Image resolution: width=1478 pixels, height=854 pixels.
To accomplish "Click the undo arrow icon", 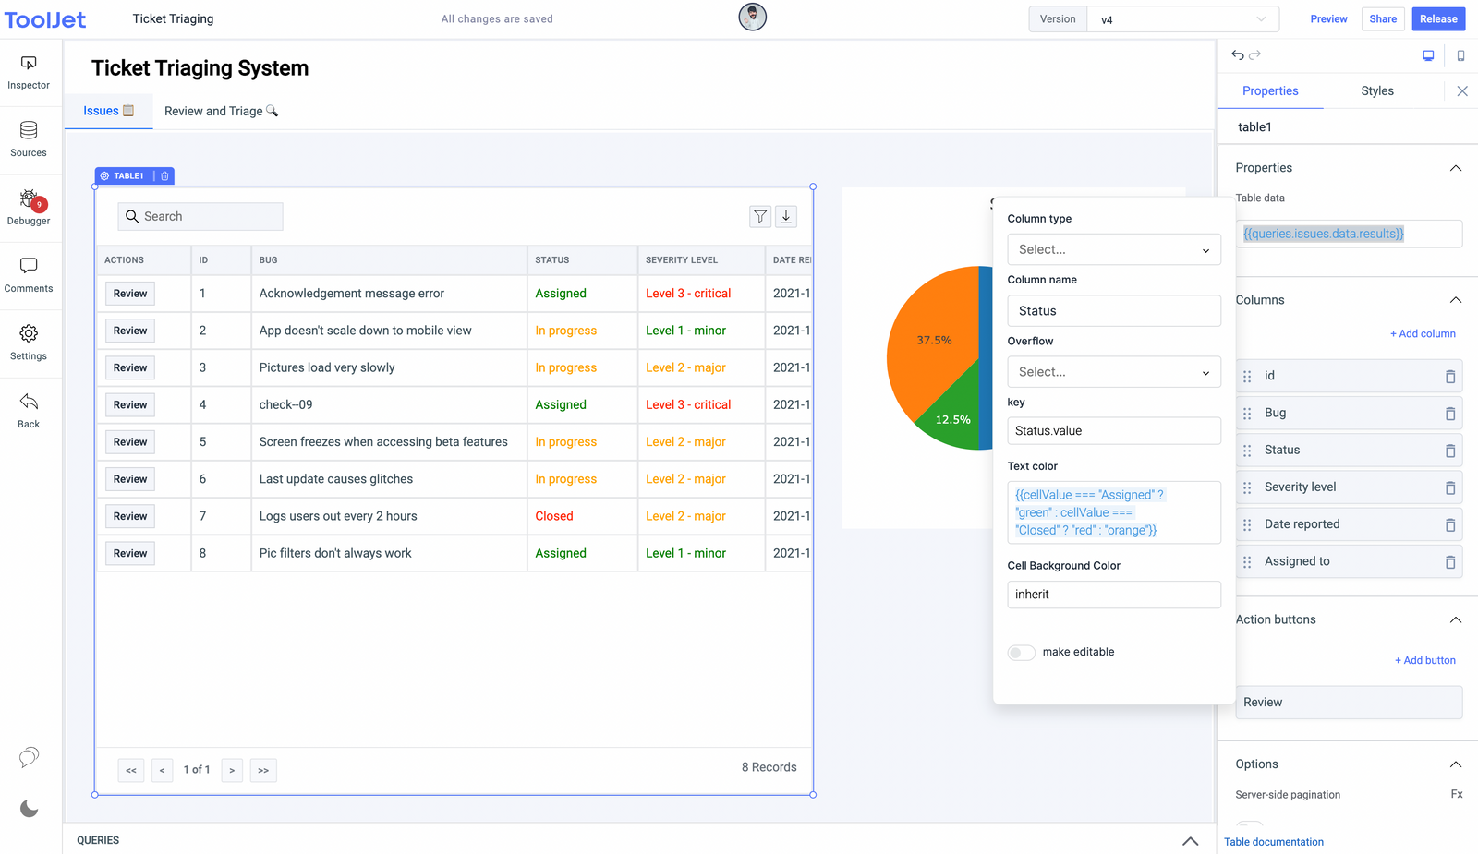I will (x=1238, y=55).
